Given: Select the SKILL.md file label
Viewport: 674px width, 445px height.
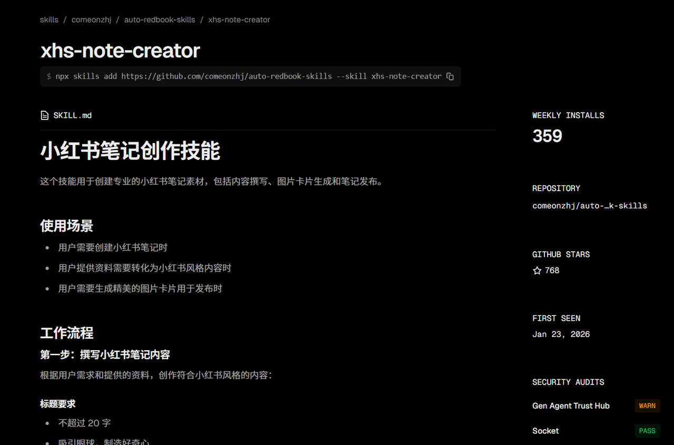Looking at the screenshot, I should (73, 115).
